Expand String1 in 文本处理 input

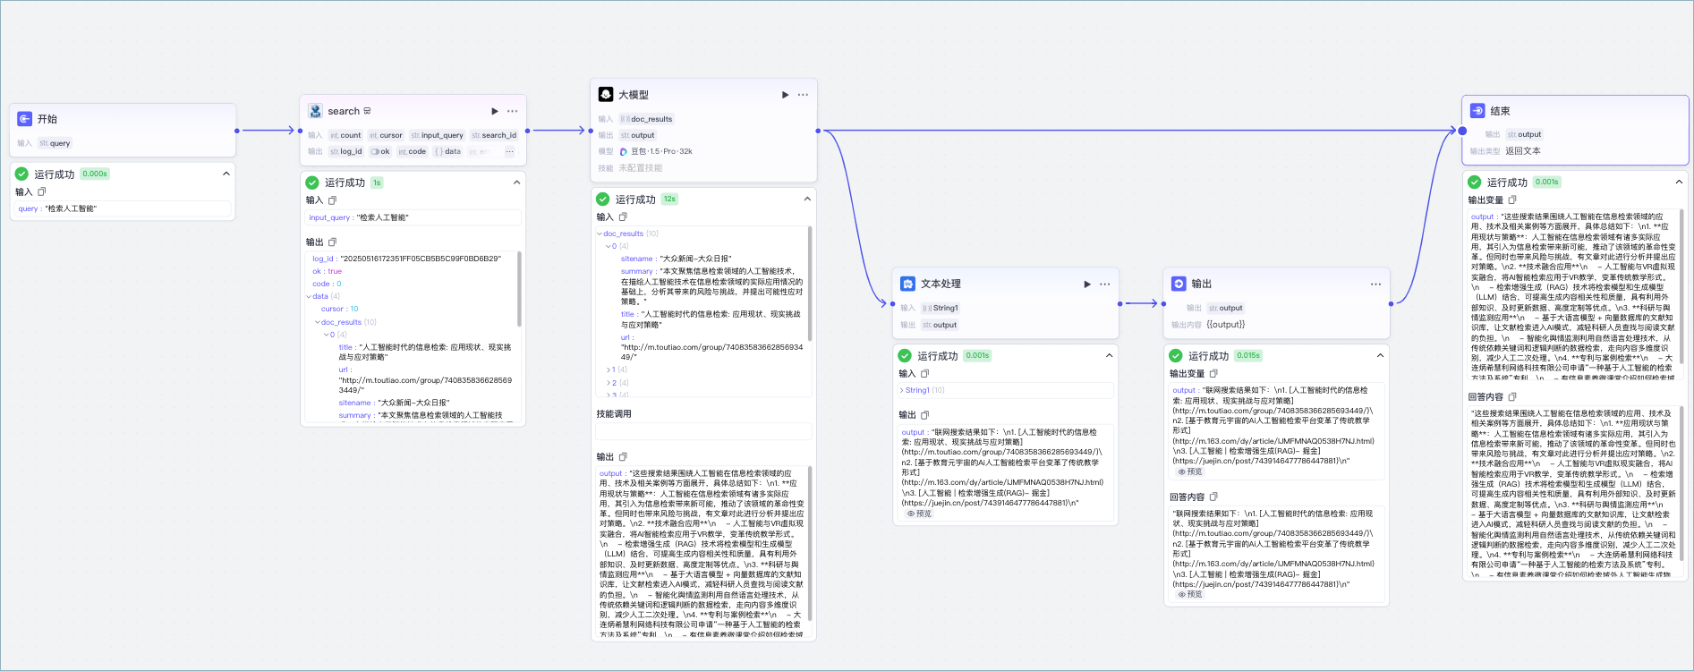pos(902,390)
